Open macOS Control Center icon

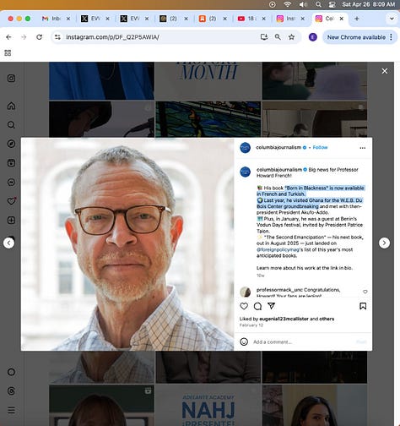coord(332,4)
